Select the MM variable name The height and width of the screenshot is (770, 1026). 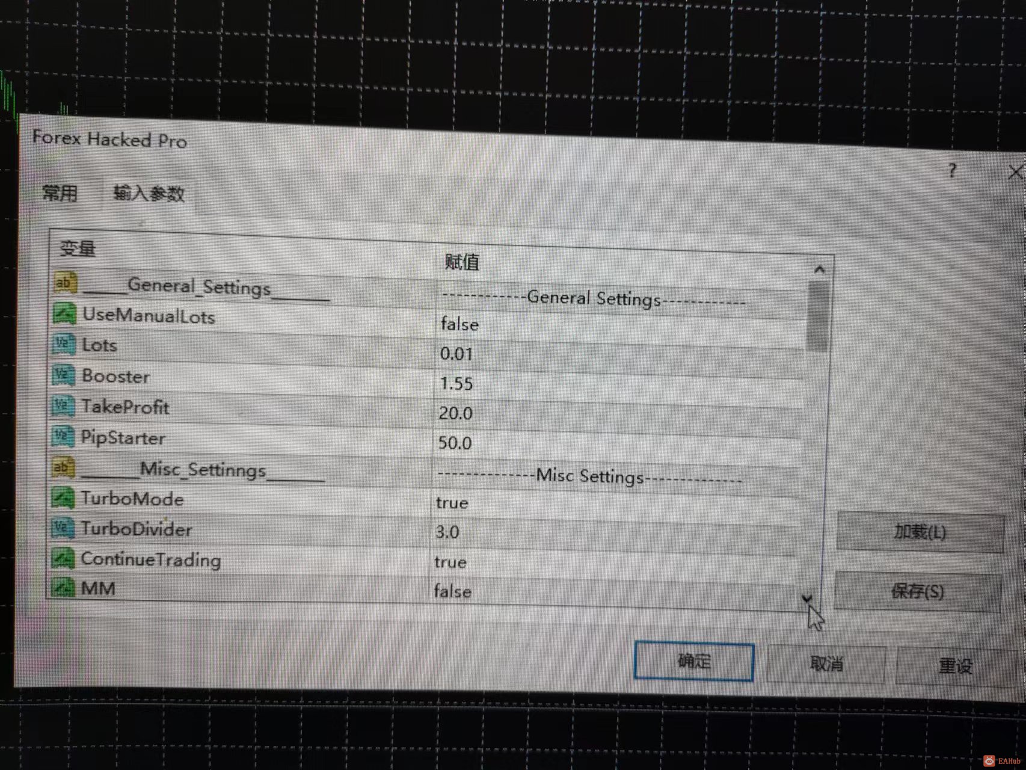click(x=98, y=588)
